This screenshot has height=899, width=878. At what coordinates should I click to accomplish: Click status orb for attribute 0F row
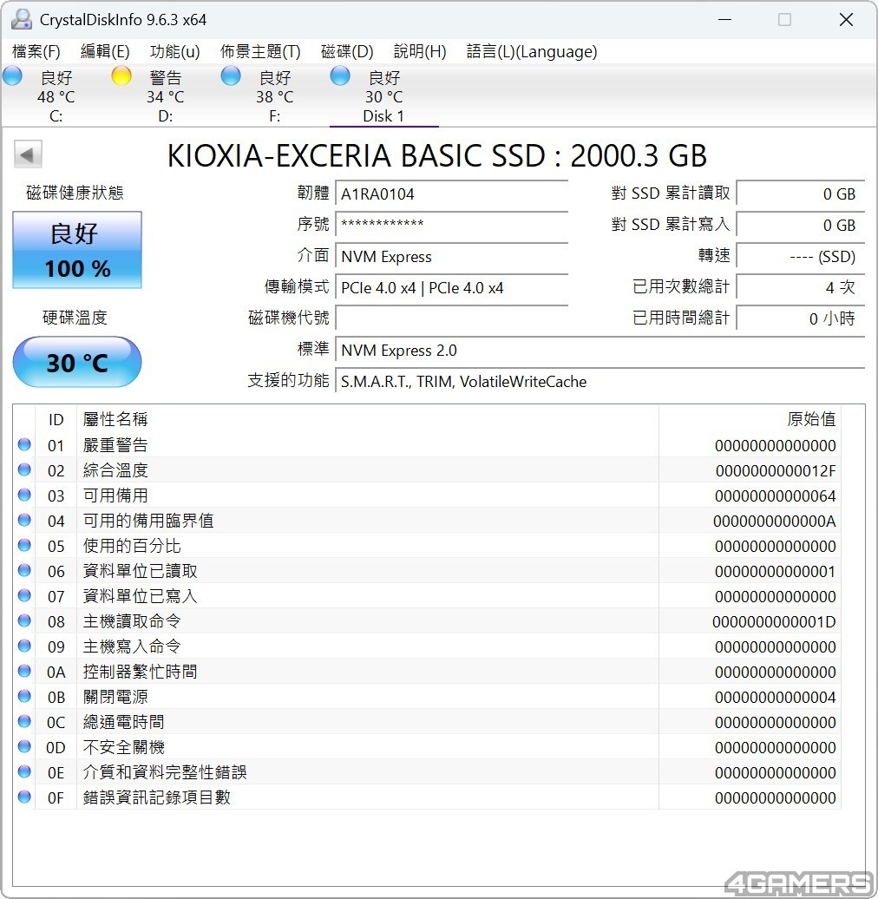click(x=24, y=797)
